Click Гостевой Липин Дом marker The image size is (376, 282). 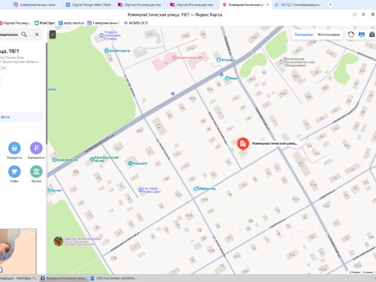[x=140, y=190]
